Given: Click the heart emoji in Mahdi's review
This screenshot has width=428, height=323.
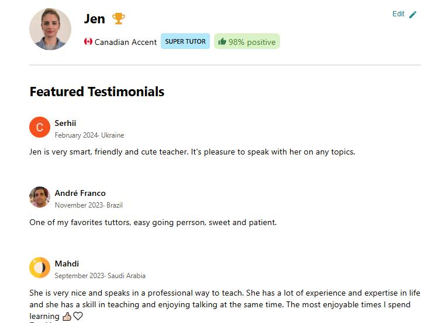Looking at the screenshot, I should click(x=78, y=316).
